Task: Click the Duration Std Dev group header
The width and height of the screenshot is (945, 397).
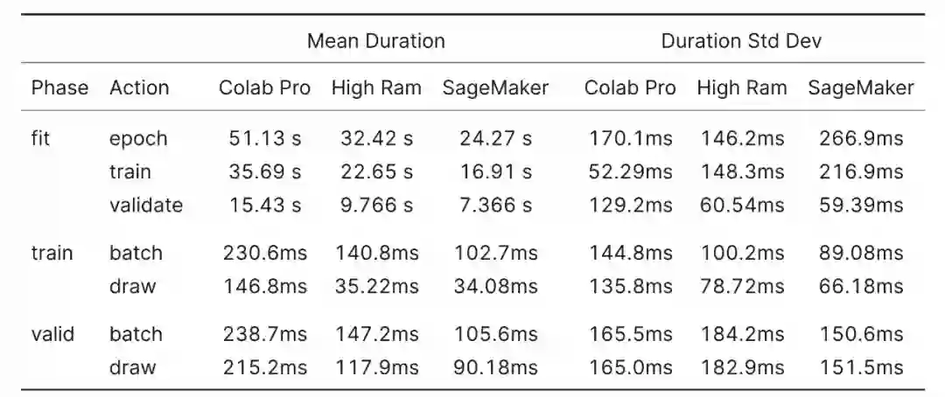Action: pos(741,41)
